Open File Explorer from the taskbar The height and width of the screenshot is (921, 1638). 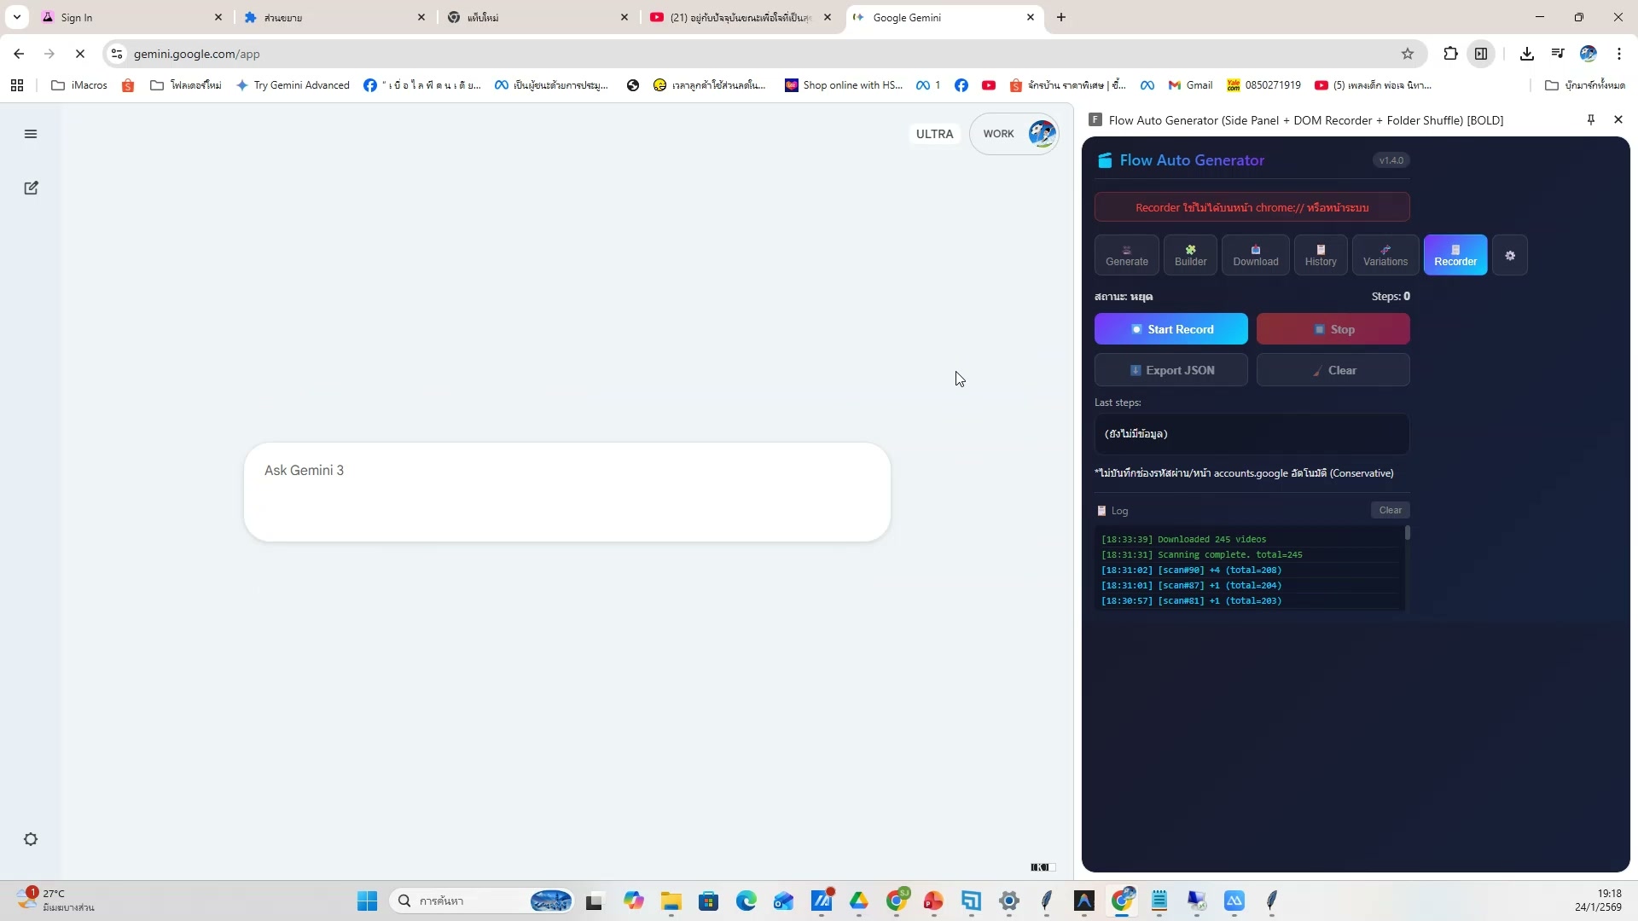coord(671,901)
